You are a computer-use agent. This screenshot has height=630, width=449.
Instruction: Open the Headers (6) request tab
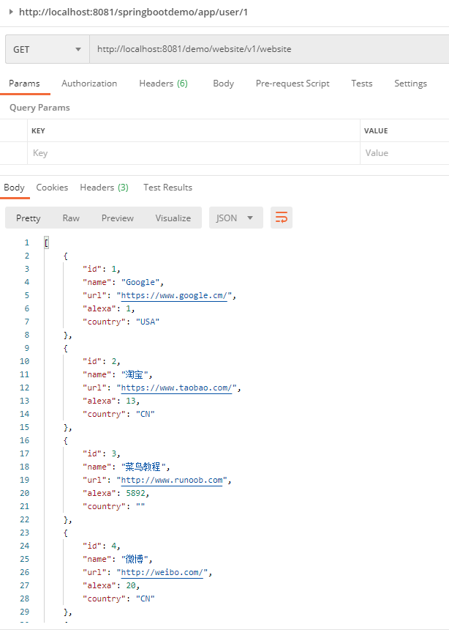point(162,84)
